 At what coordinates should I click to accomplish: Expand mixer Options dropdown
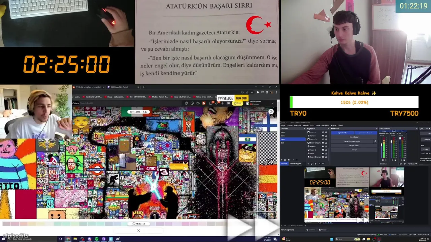[x=412, y=164]
